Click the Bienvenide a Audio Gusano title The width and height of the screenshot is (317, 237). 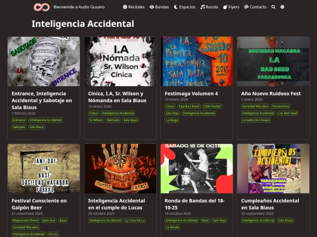(x=79, y=7)
